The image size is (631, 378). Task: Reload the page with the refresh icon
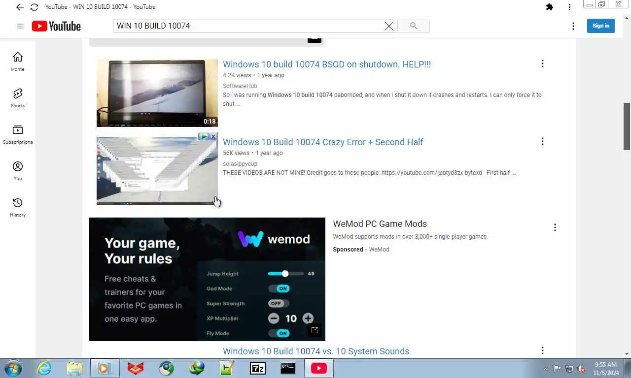pos(34,7)
